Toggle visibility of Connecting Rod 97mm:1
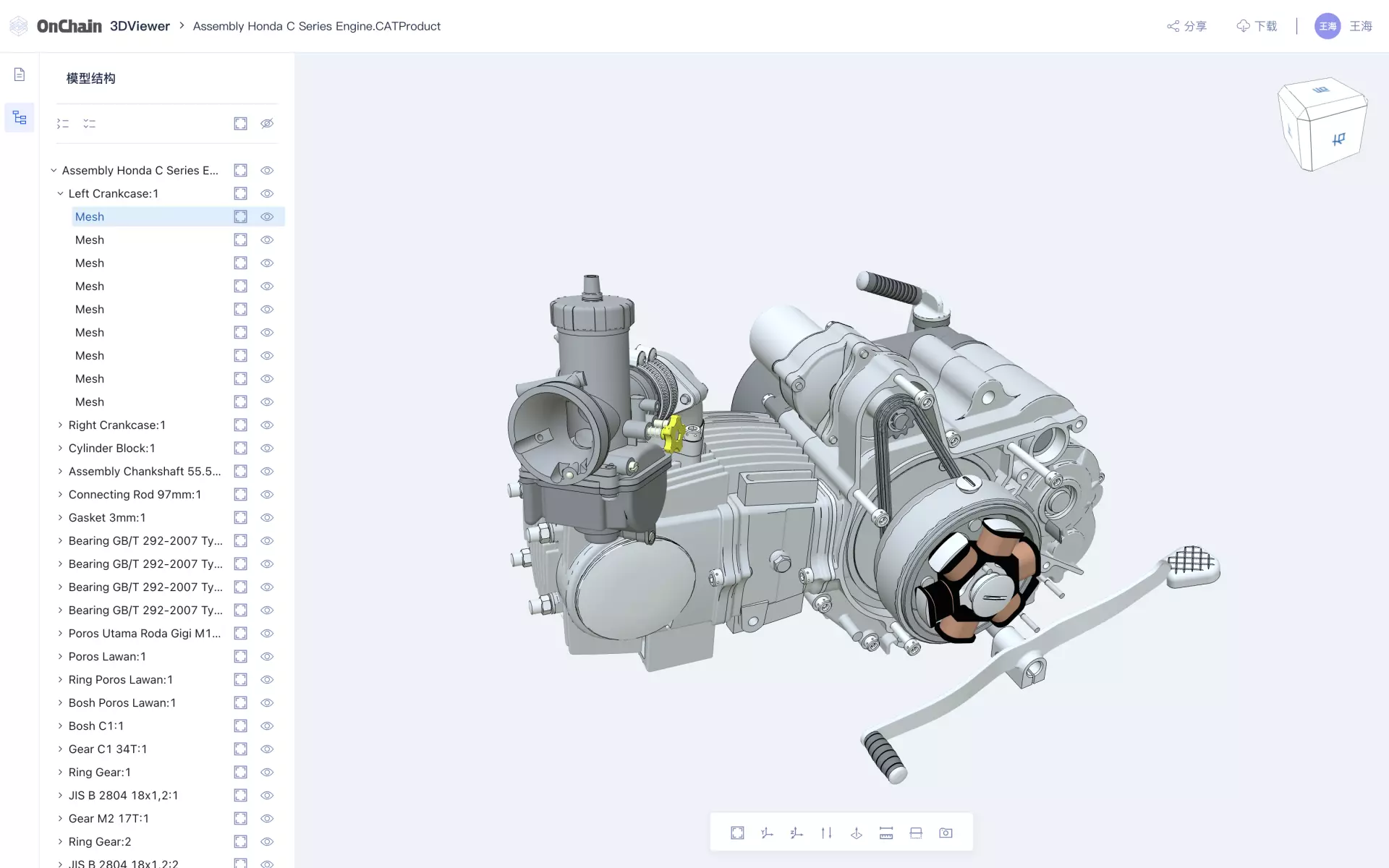Screen dimensions: 1389x868 tap(267, 494)
